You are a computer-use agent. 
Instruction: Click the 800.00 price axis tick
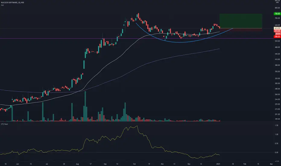(277, 8)
